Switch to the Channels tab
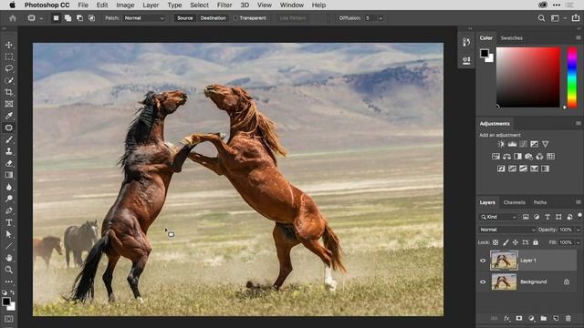 coord(514,202)
